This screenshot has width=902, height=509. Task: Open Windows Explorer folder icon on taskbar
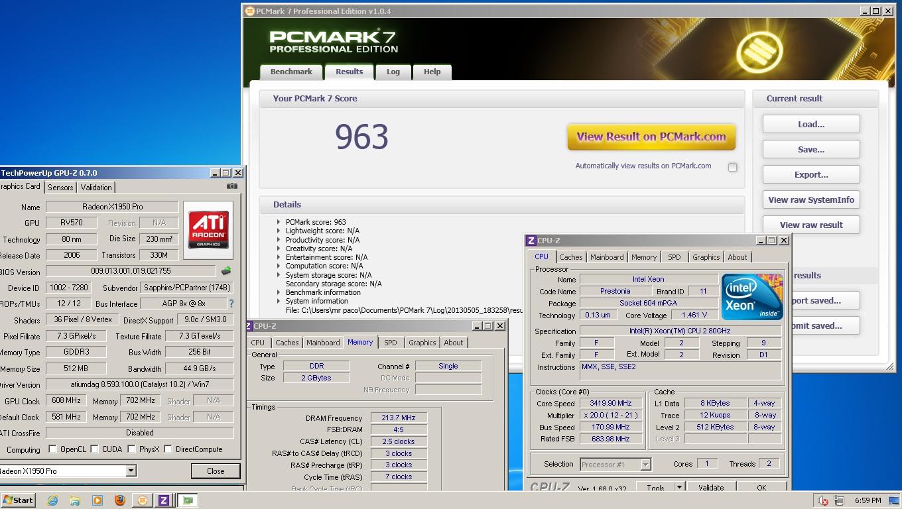click(75, 500)
